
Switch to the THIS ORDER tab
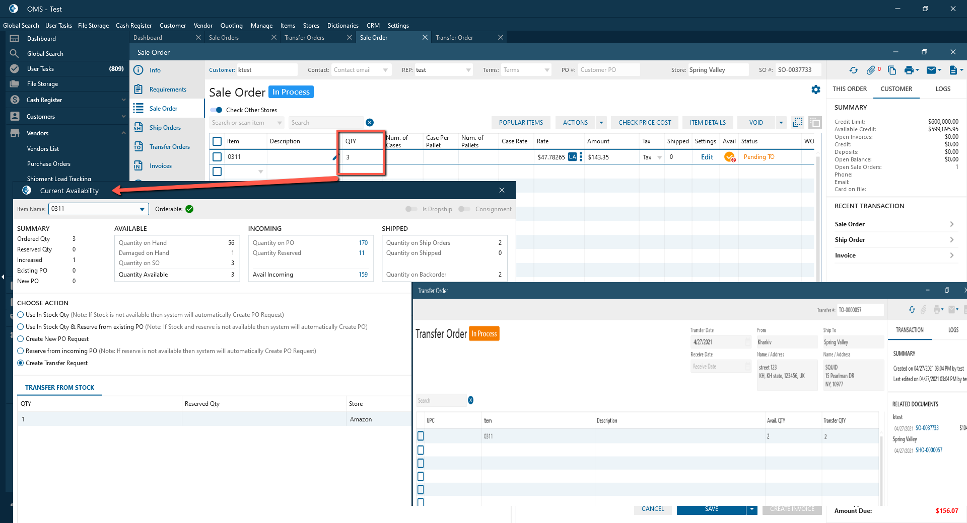tap(850, 89)
